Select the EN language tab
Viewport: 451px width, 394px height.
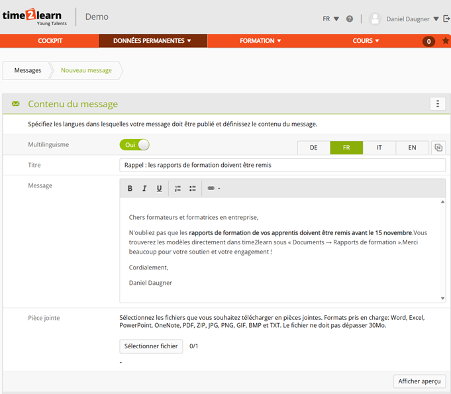coord(412,148)
